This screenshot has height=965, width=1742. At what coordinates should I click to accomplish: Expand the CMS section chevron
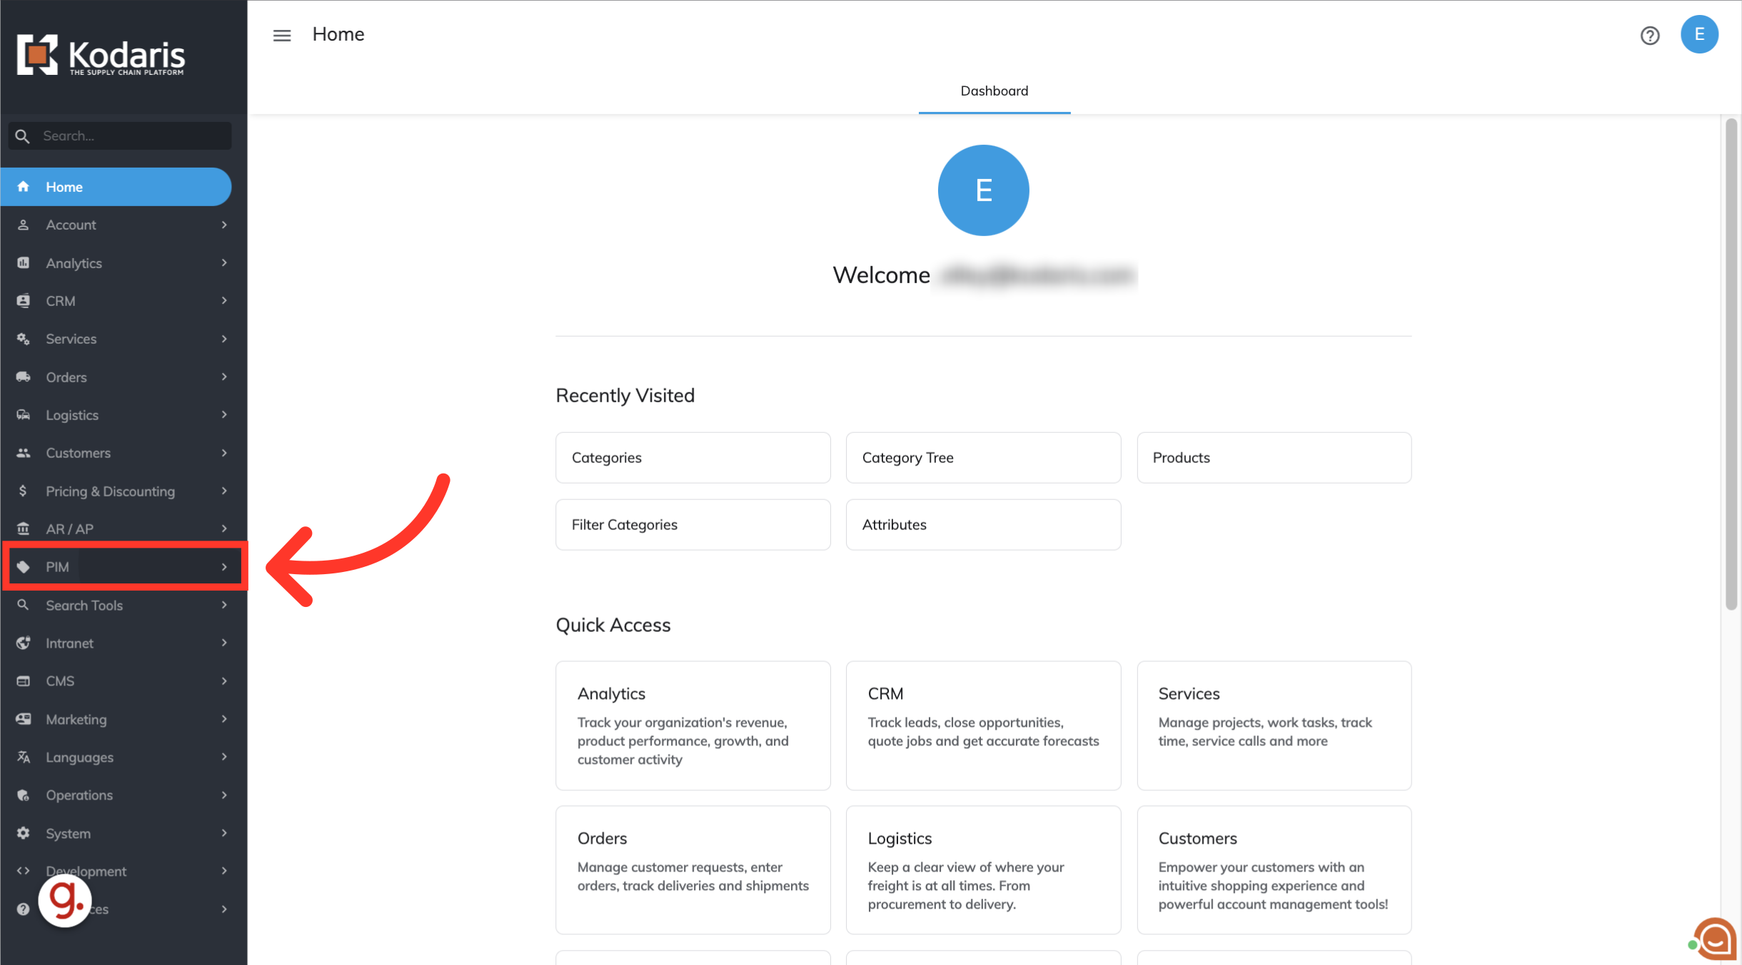(x=224, y=681)
